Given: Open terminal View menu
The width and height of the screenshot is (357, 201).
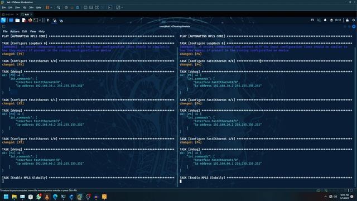Looking at the screenshot, I should [x=33, y=31].
